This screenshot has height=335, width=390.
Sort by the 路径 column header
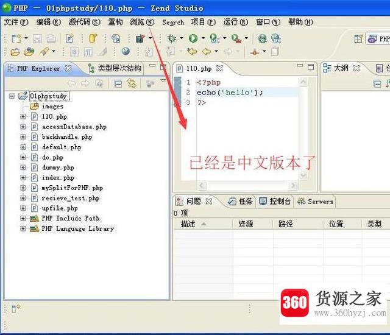(x=298, y=224)
